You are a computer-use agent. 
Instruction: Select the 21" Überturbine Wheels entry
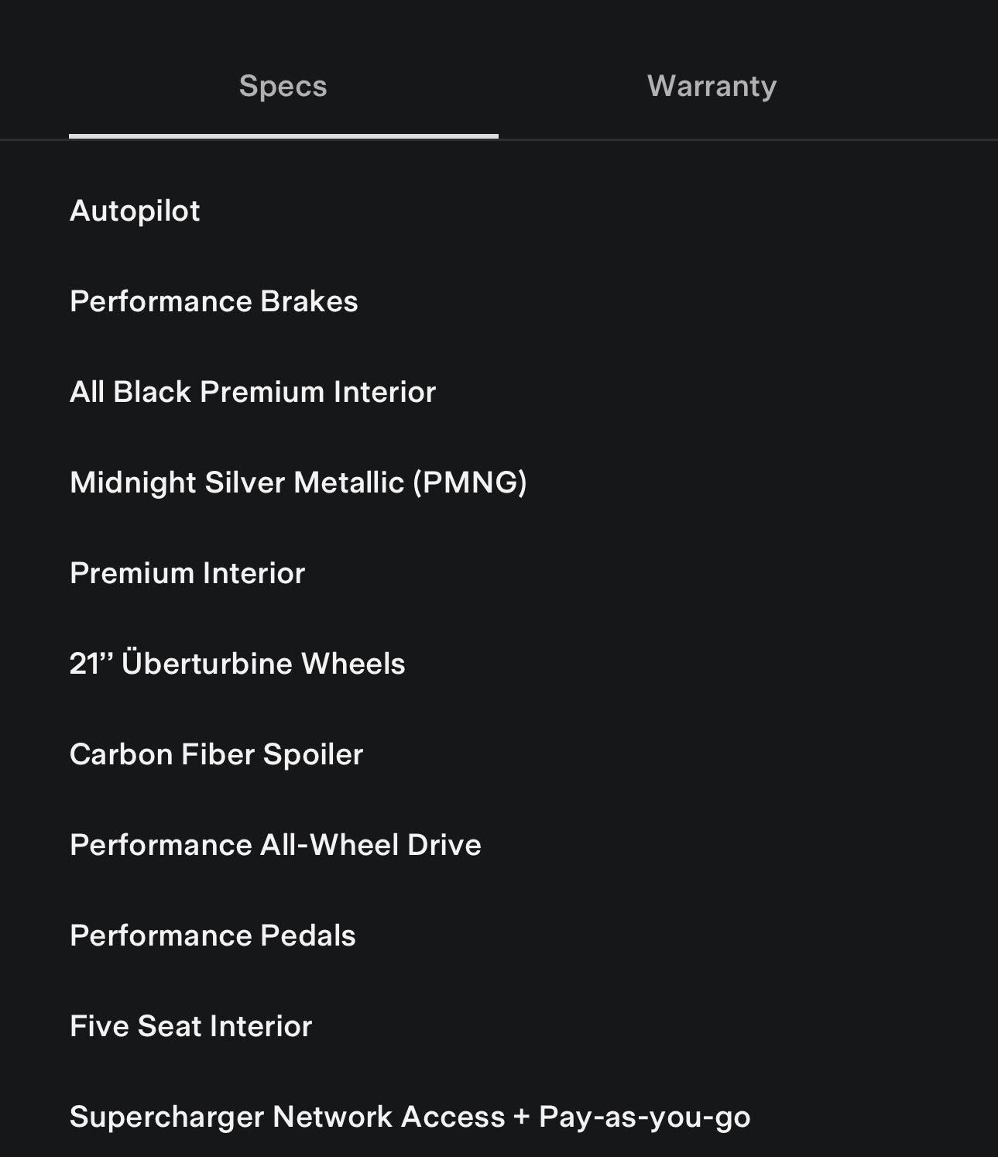coord(237,664)
